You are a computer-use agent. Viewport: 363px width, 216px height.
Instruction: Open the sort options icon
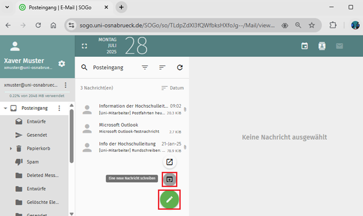[x=162, y=67]
